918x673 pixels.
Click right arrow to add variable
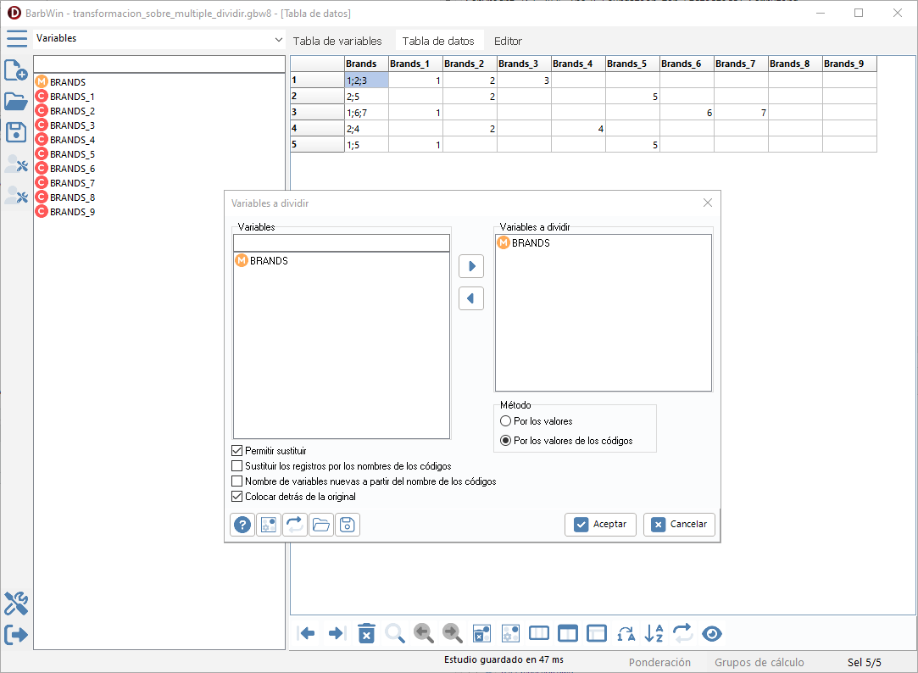coord(471,266)
